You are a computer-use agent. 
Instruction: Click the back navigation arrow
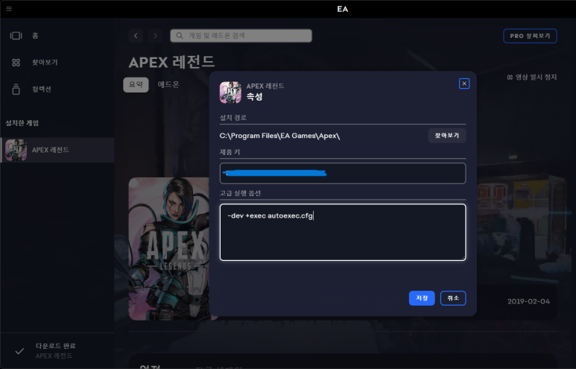pos(136,36)
